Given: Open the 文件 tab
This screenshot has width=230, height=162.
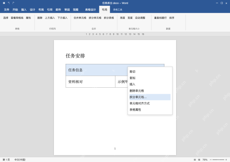Looking at the screenshot, I should tap(7, 9).
